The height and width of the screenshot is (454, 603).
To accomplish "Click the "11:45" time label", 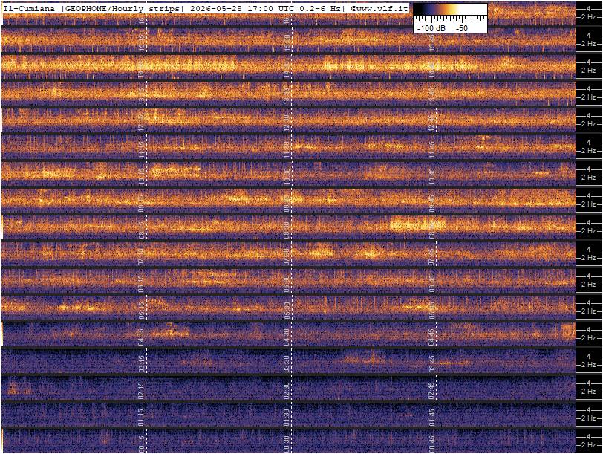I will (432, 149).
